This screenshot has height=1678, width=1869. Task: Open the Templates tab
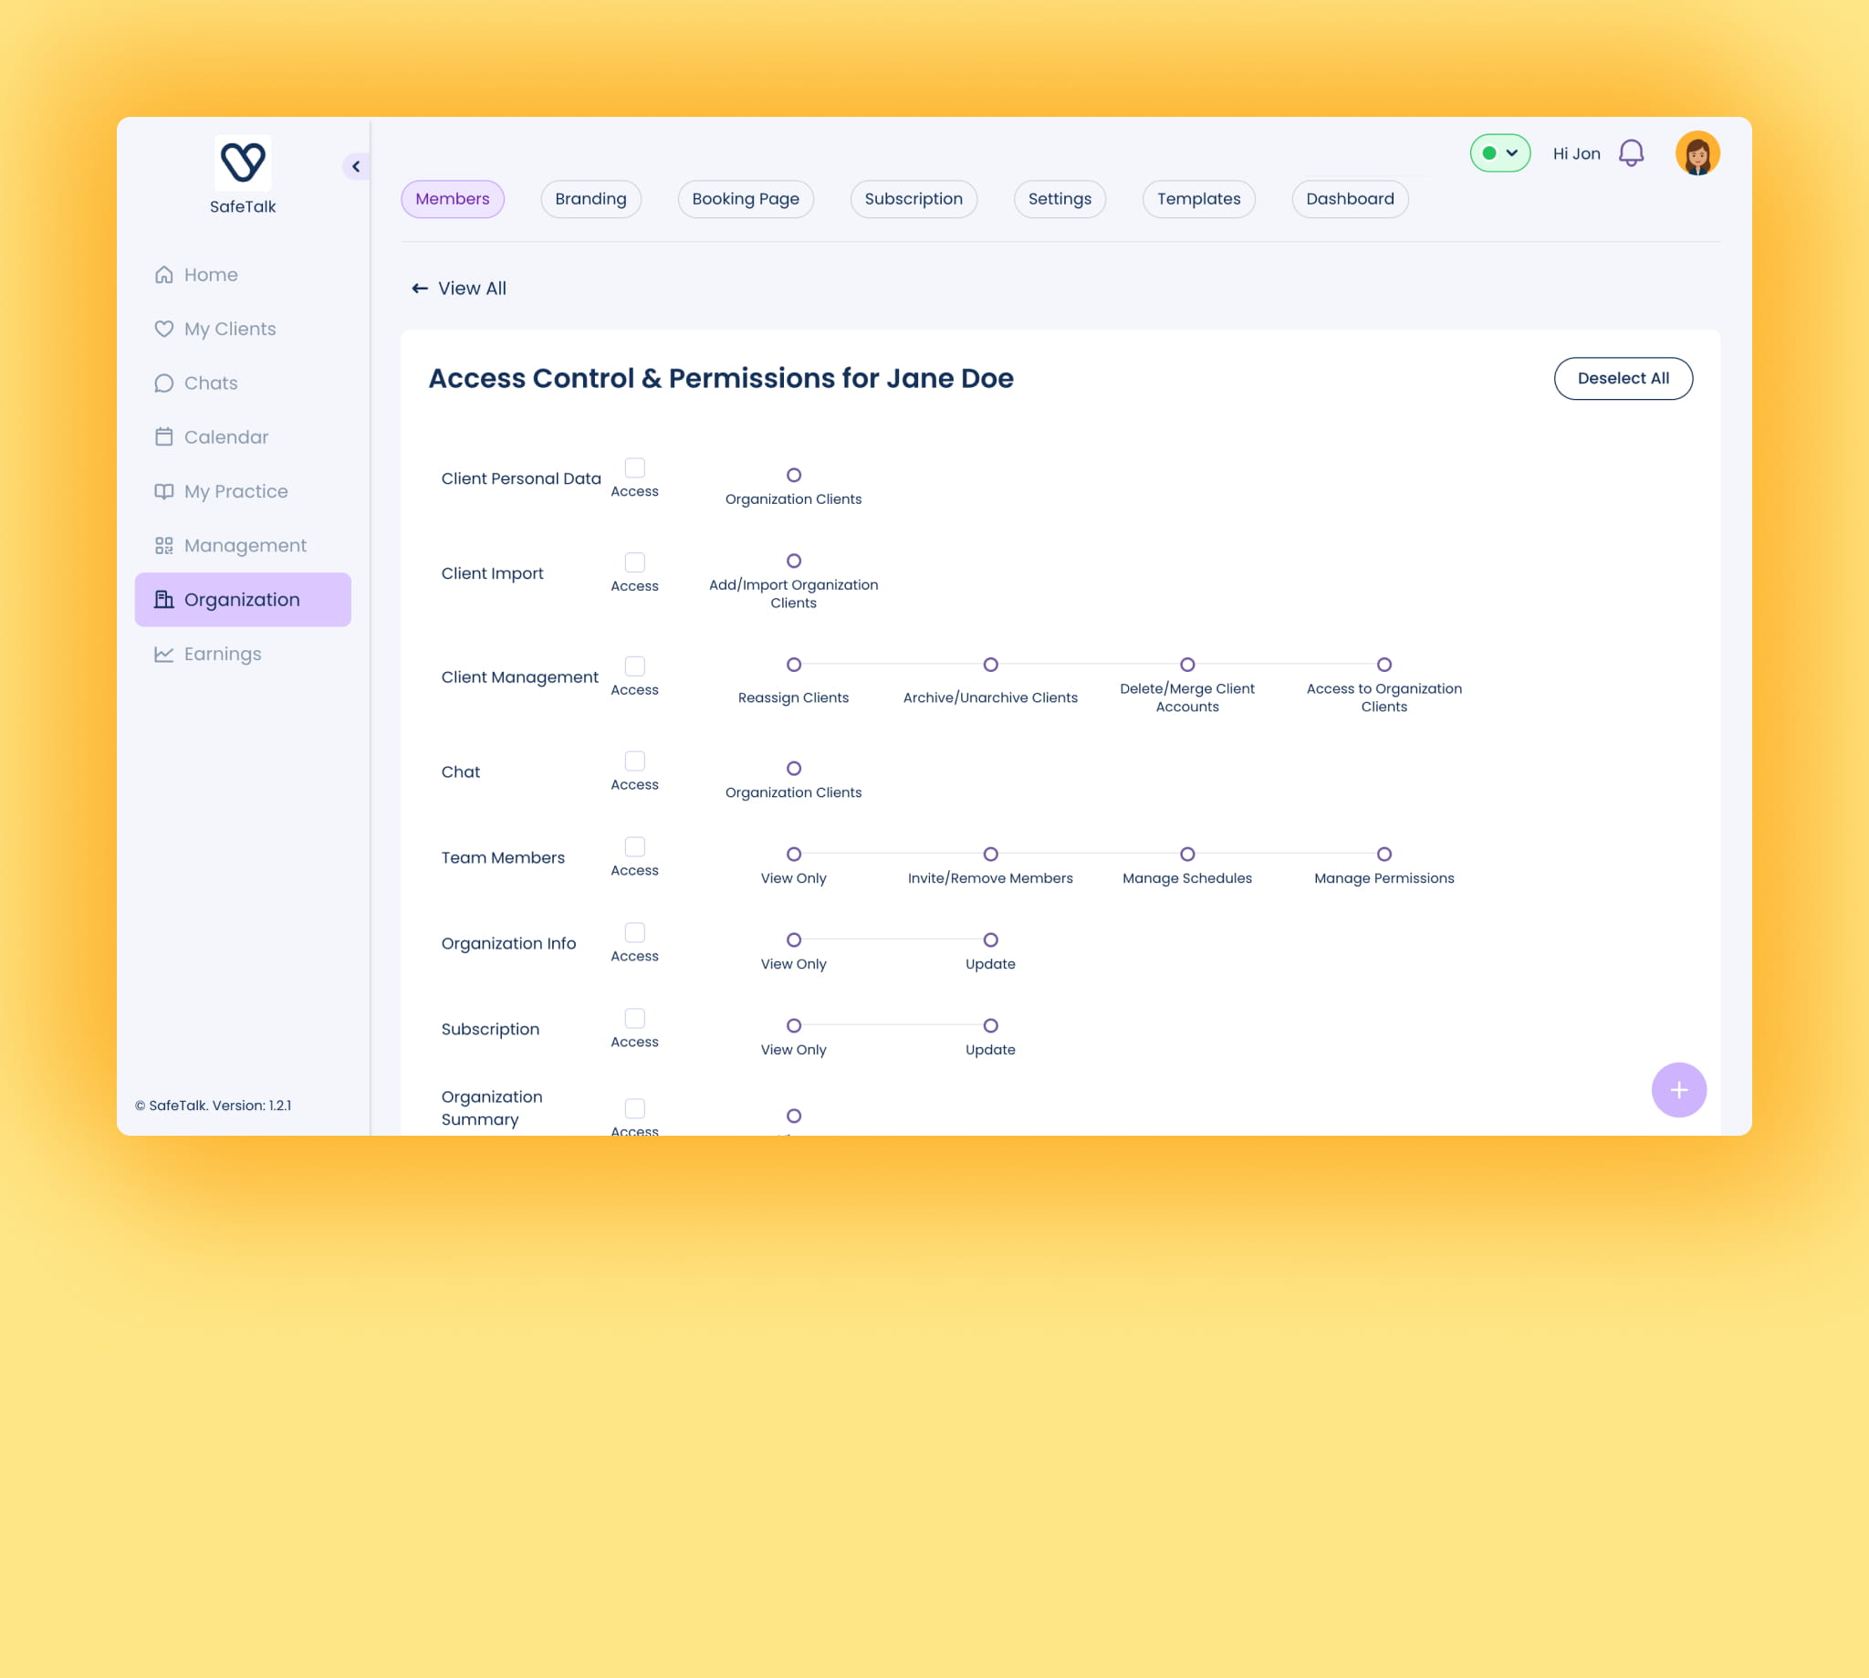click(x=1198, y=198)
